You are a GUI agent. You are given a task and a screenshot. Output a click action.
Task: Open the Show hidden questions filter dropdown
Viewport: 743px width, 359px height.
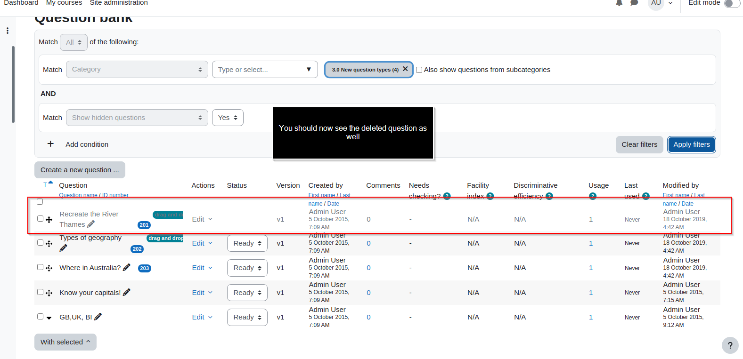pos(137,118)
